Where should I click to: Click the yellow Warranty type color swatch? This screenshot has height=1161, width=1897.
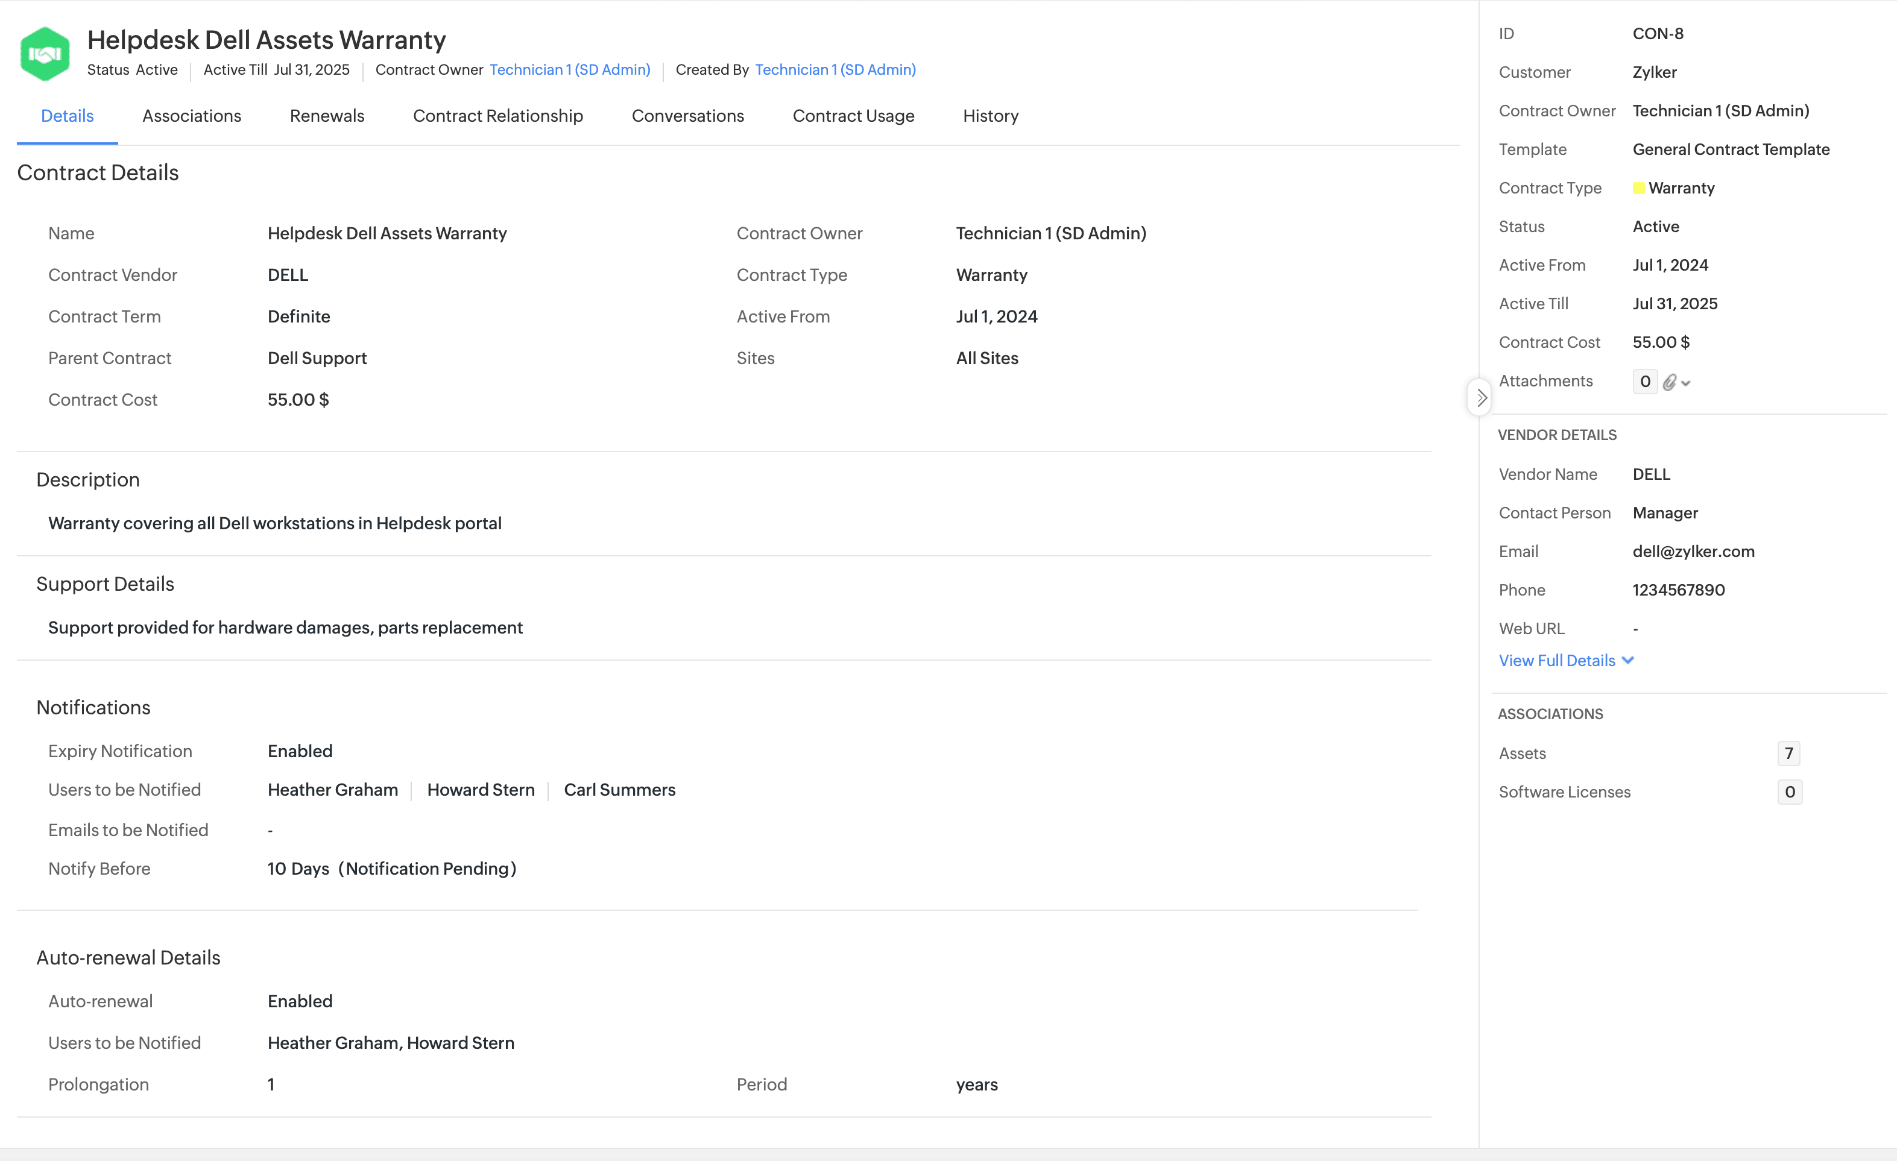(x=1638, y=188)
